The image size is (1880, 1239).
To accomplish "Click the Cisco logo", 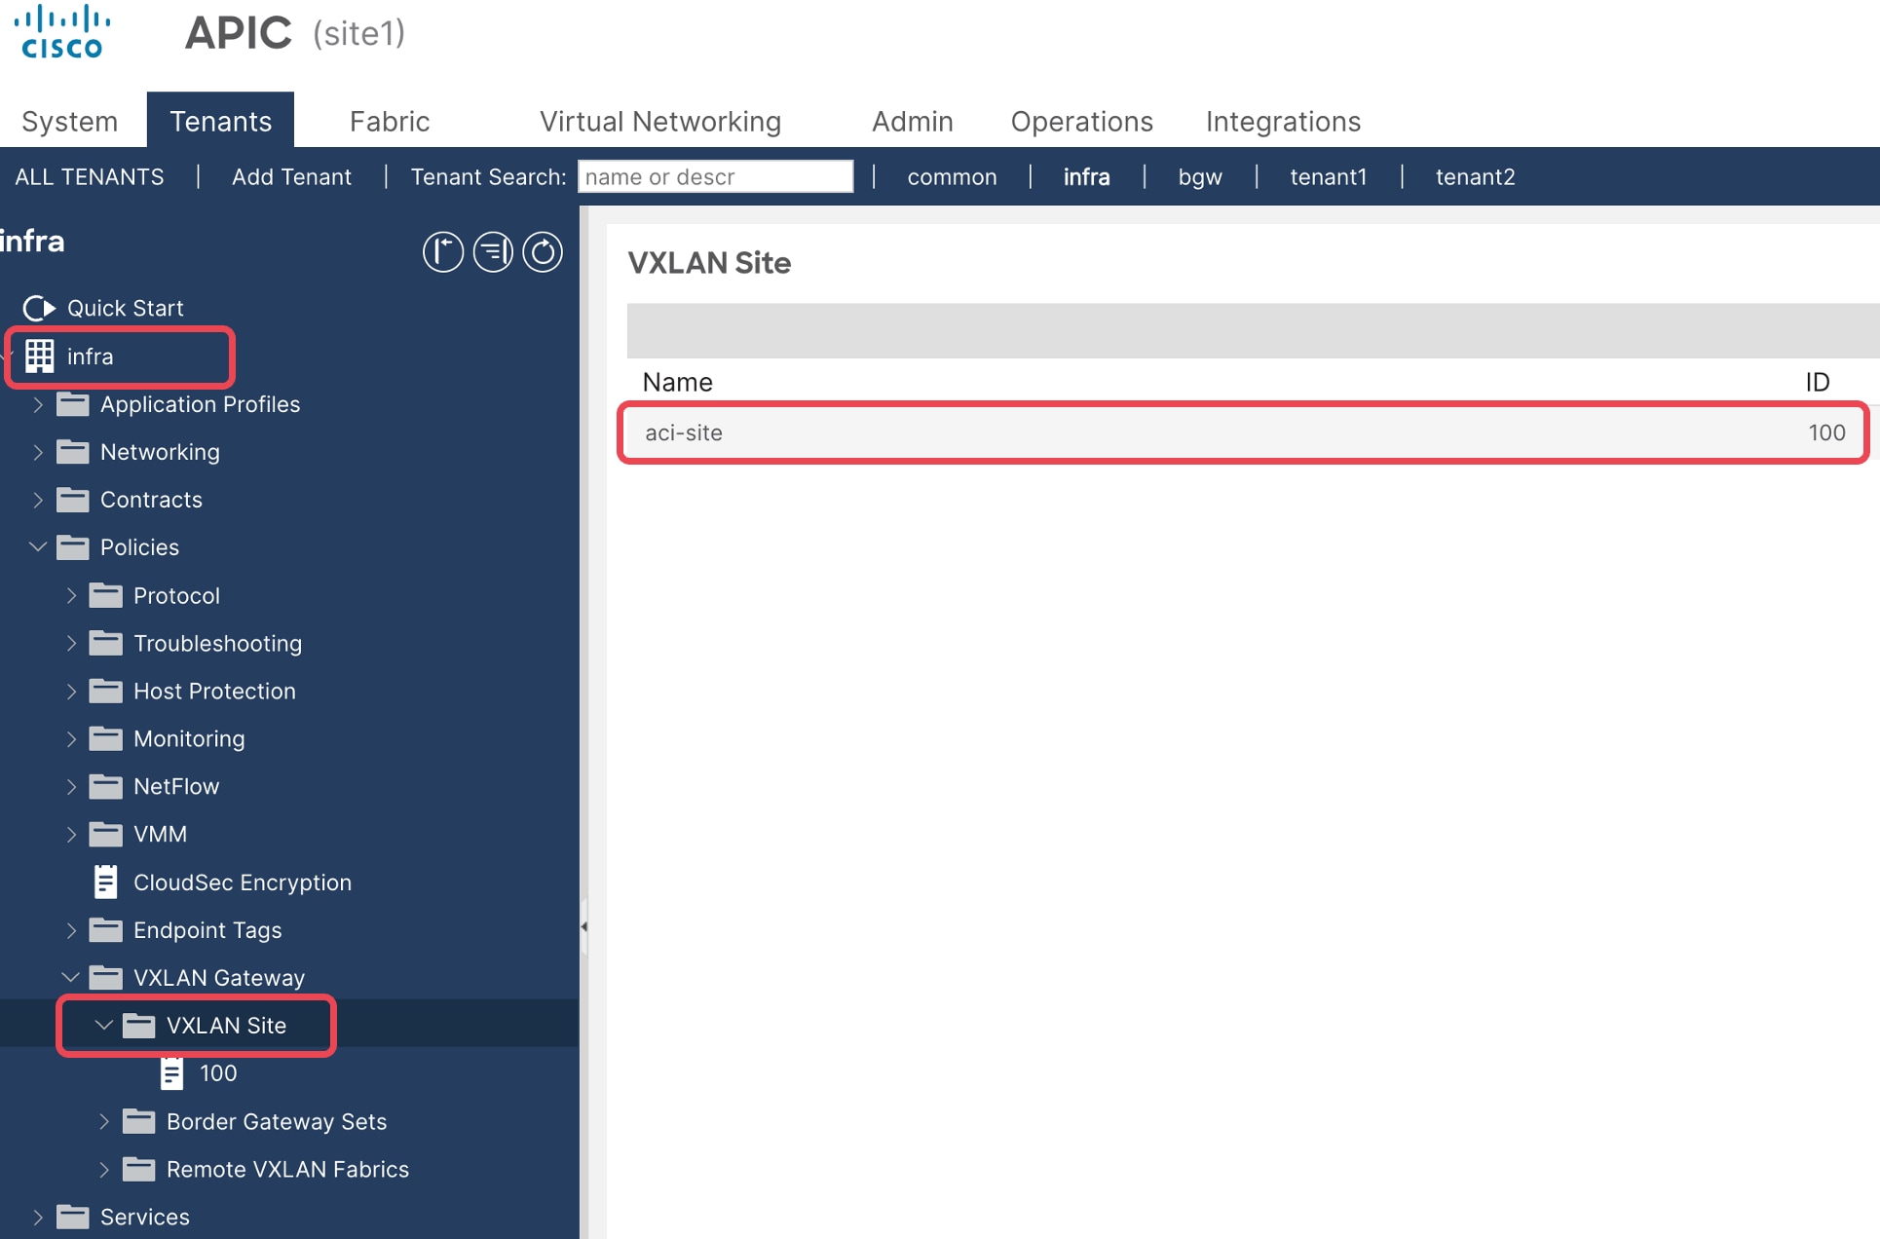I will (62, 31).
